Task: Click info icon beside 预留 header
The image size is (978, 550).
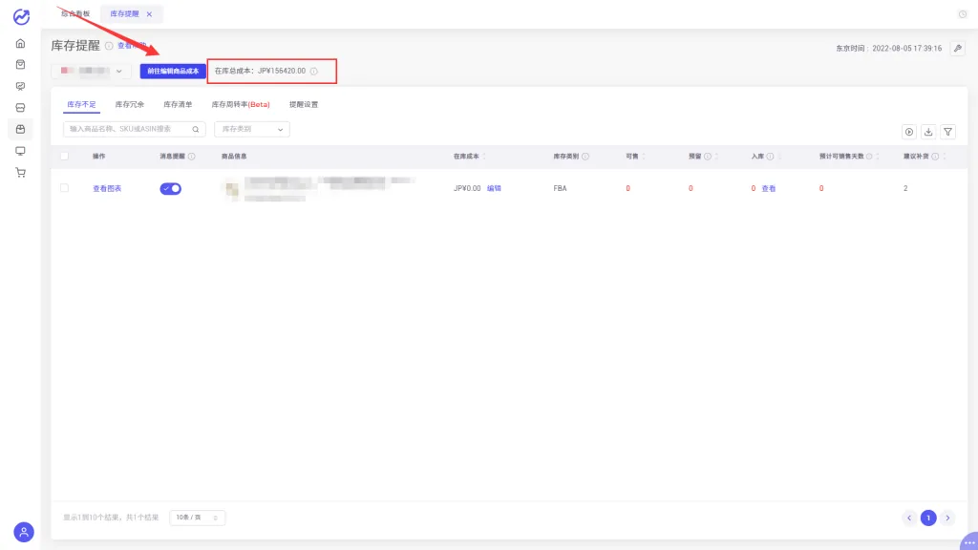Action: (x=708, y=157)
